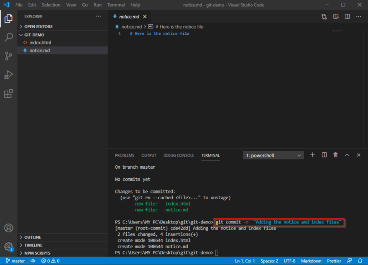Open the File menu
The image size is (368, 265).
[x=19, y=5]
